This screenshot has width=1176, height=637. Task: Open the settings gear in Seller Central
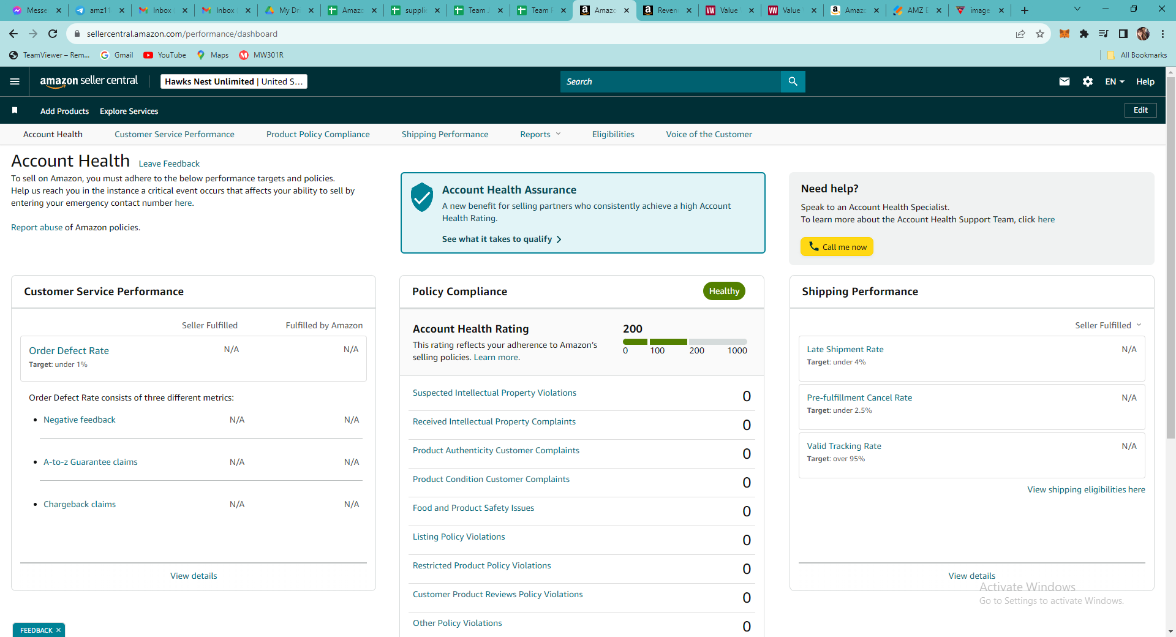click(x=1088, y=81)
